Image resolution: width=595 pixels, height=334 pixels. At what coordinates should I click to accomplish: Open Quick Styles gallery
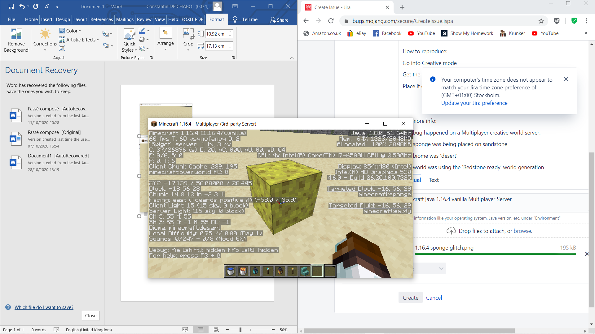[129, 41]
